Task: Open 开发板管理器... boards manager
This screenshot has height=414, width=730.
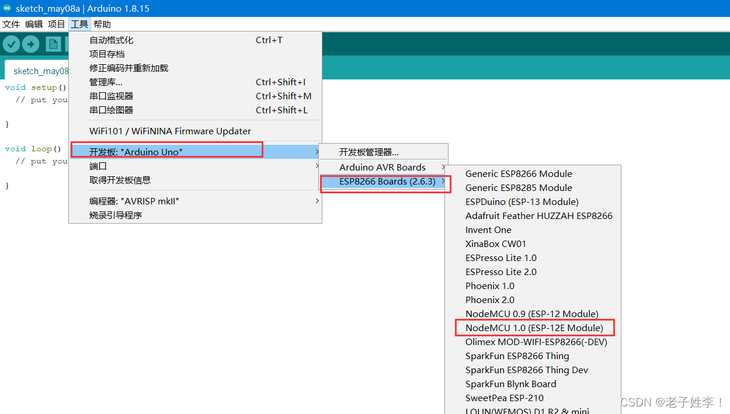Action: tap(383, 152)
